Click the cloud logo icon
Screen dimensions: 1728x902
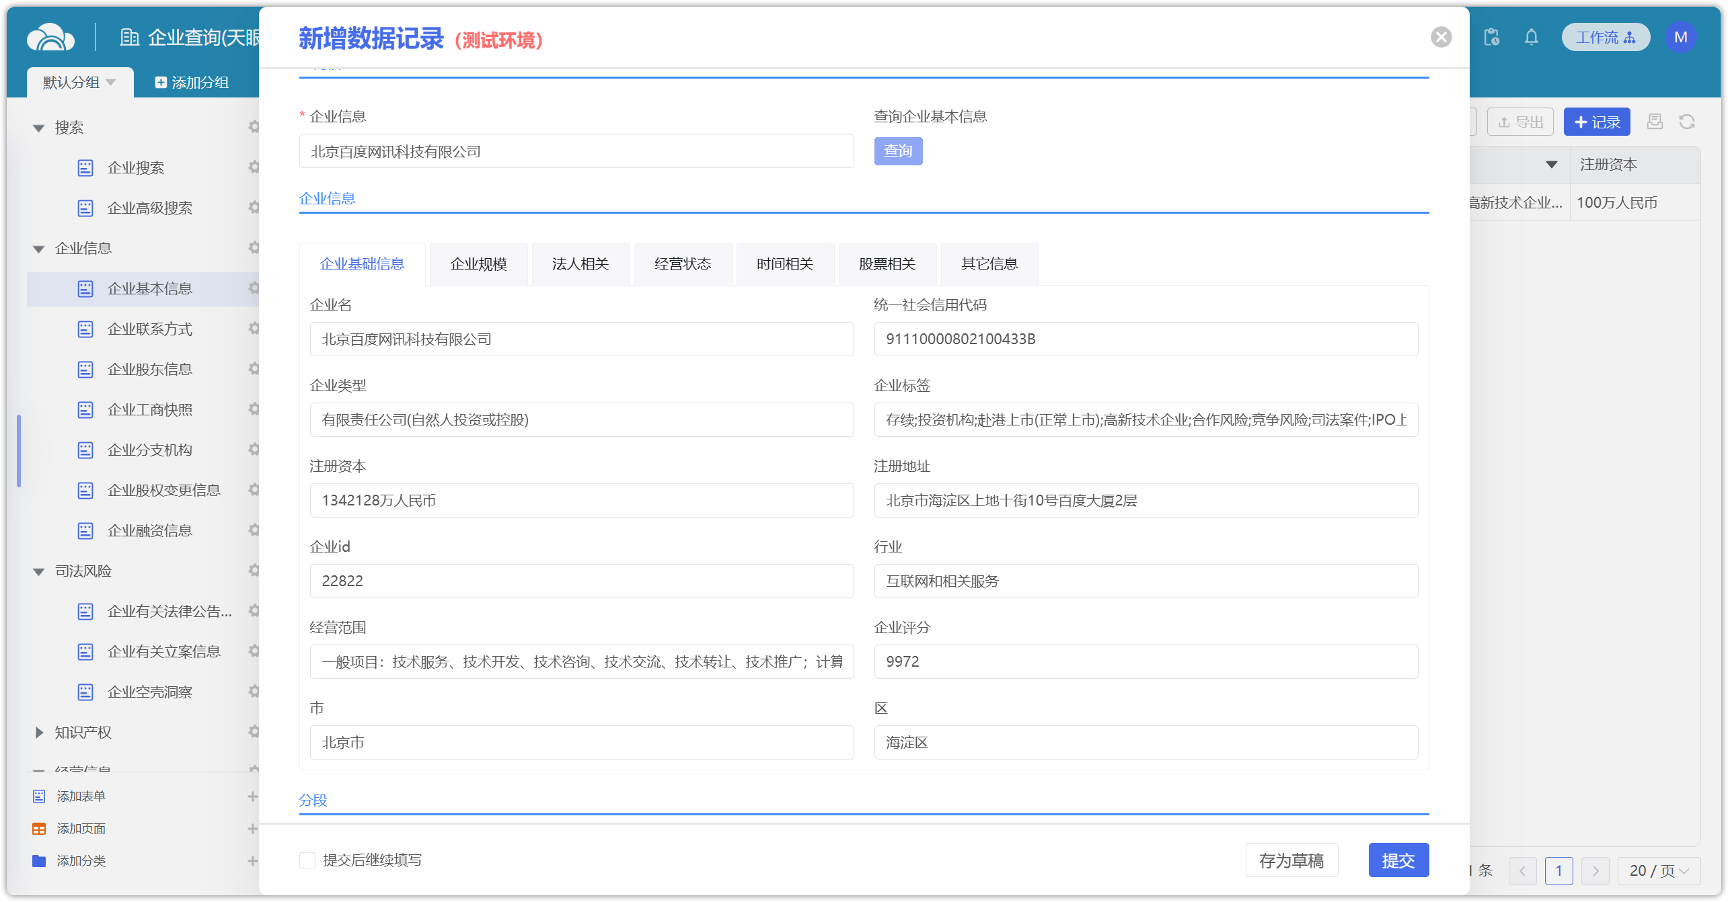click(50, 37)
